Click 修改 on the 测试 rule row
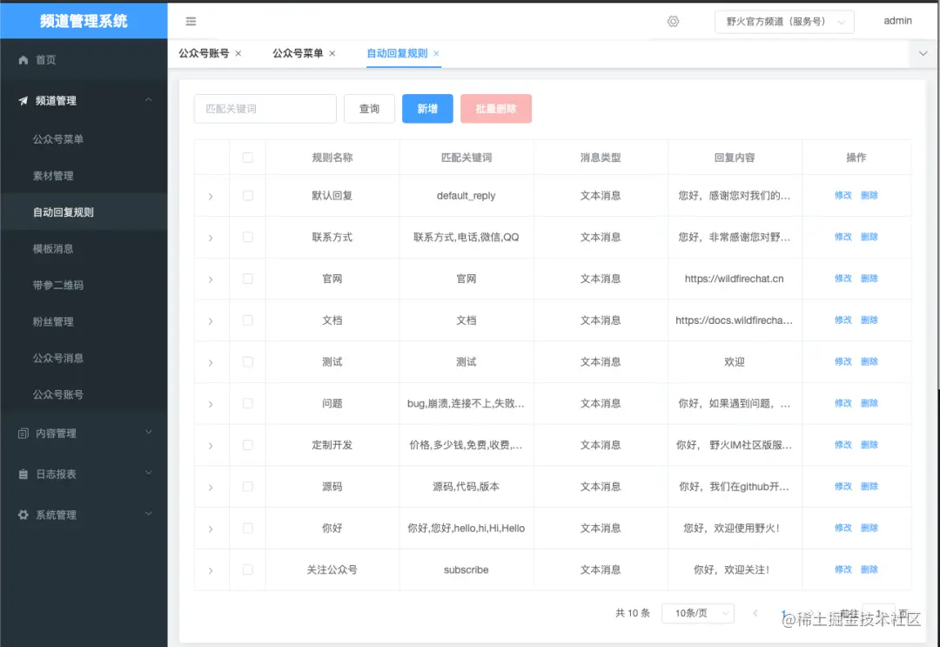Image resolution: width=940 pixels, height=647 pixels. (842, 361)
